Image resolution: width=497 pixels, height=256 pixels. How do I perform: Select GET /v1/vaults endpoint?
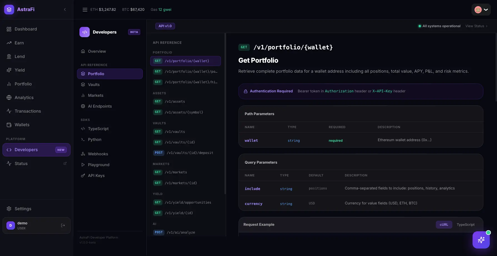pos(186,132)
